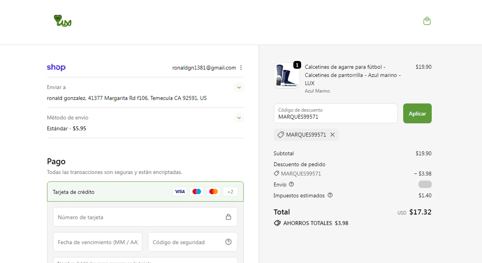Click the Código de descuento input field
482x263 pixels.
(x=335, y=113)
